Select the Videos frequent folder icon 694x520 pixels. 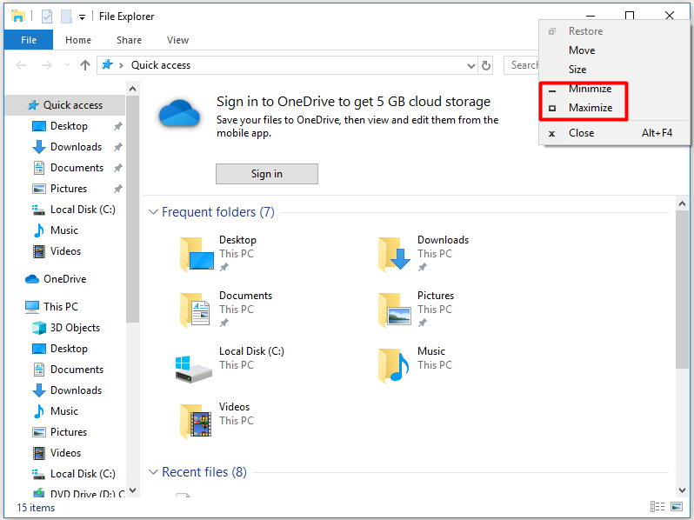pyautogui.click(x=195, y=421)
